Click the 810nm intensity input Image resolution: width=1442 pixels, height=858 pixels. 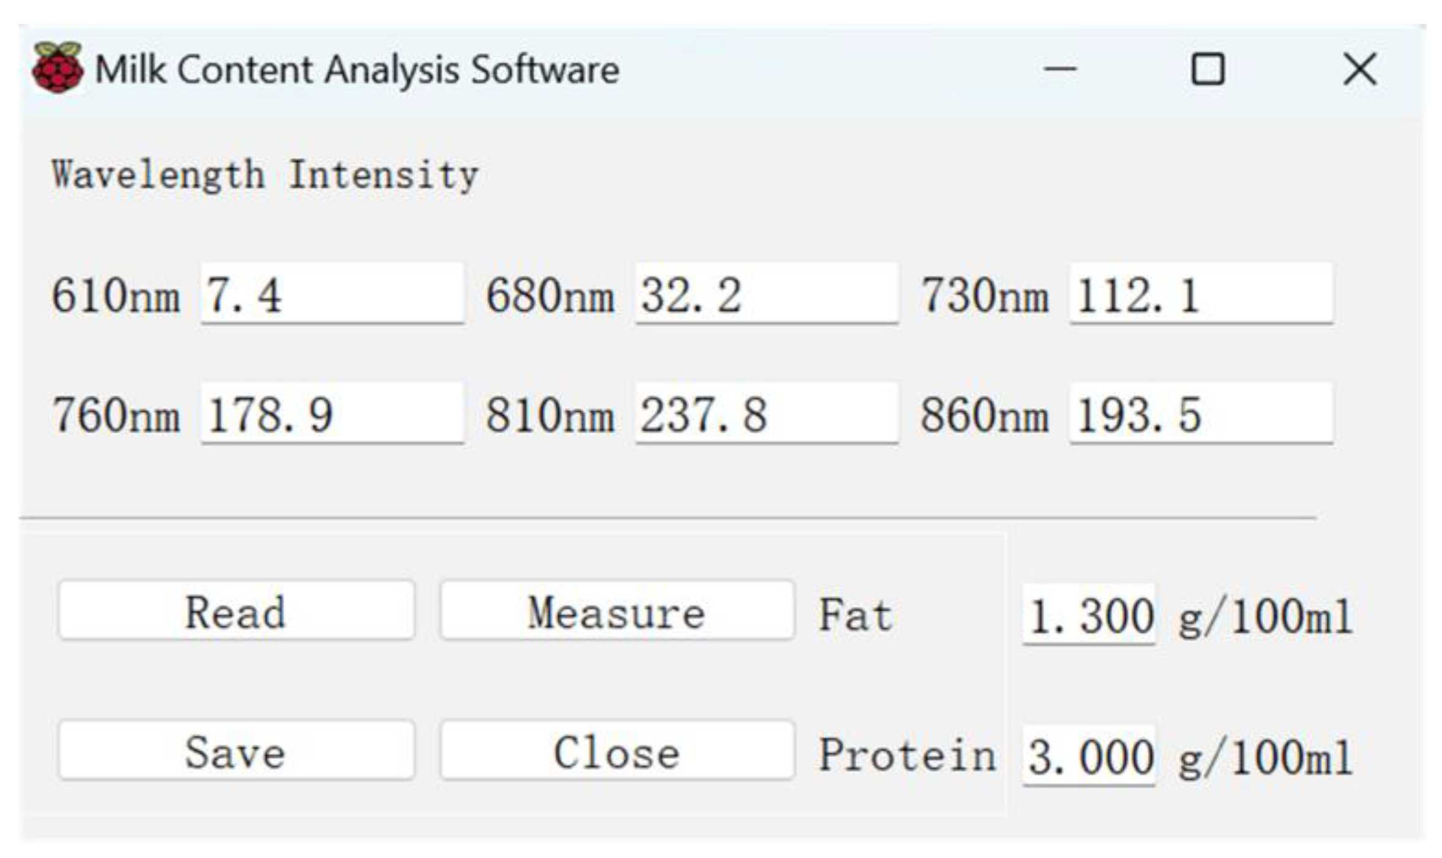point(766,413)
